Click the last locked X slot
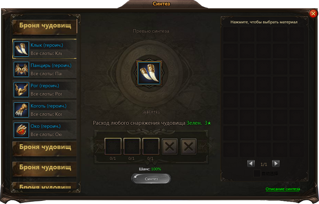319x204 pixels. 189,146
